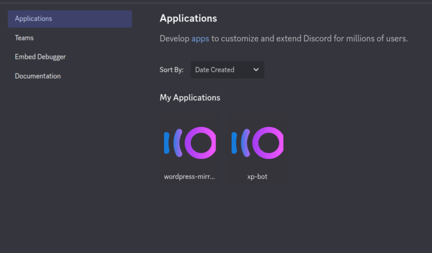Click the pink ring in wordpress-mirr's logo
Screen dimensions: 432x253
tap(200, 143)
